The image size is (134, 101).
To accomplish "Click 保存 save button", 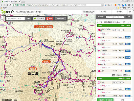I will (x=123, y=100).
